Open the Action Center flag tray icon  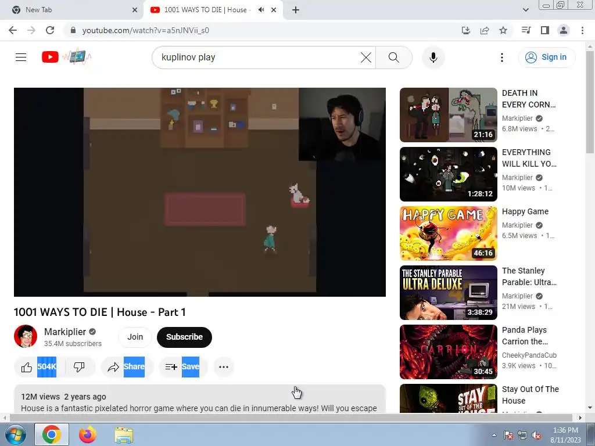tap(508, 436)
